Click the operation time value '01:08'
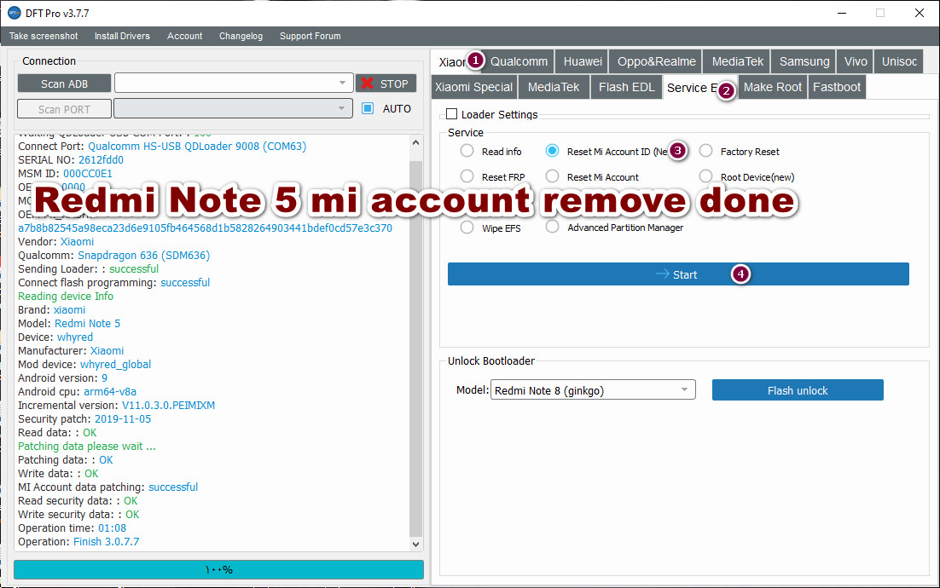The width and height of the screenshot is (940, 588). pos(112,528)
